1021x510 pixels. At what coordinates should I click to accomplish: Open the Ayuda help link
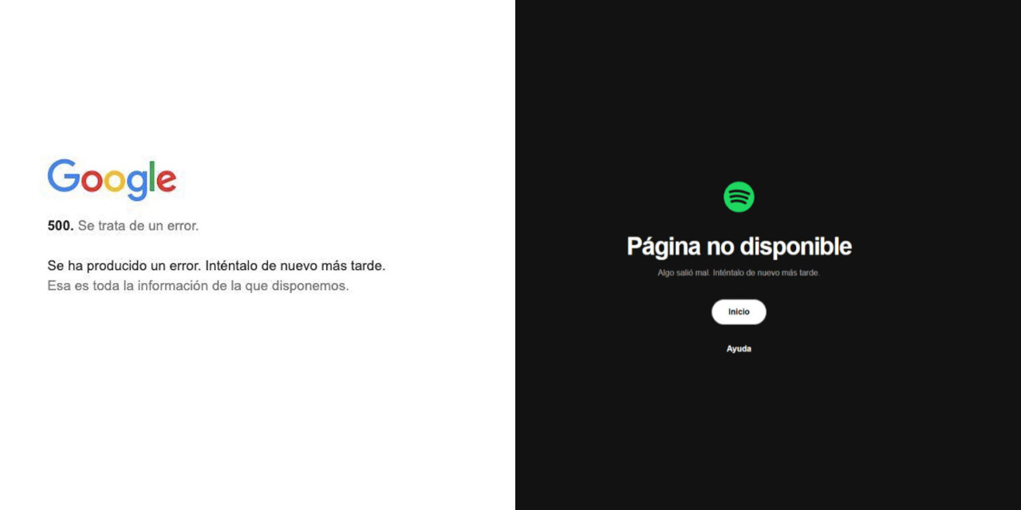coord(739,349)
